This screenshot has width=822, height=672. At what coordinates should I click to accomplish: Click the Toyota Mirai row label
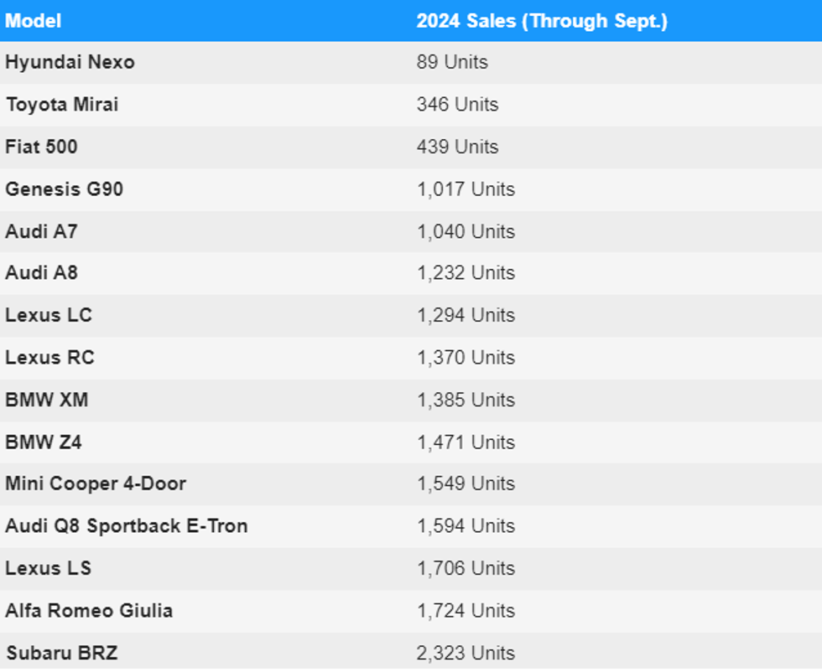click(62, 105)
